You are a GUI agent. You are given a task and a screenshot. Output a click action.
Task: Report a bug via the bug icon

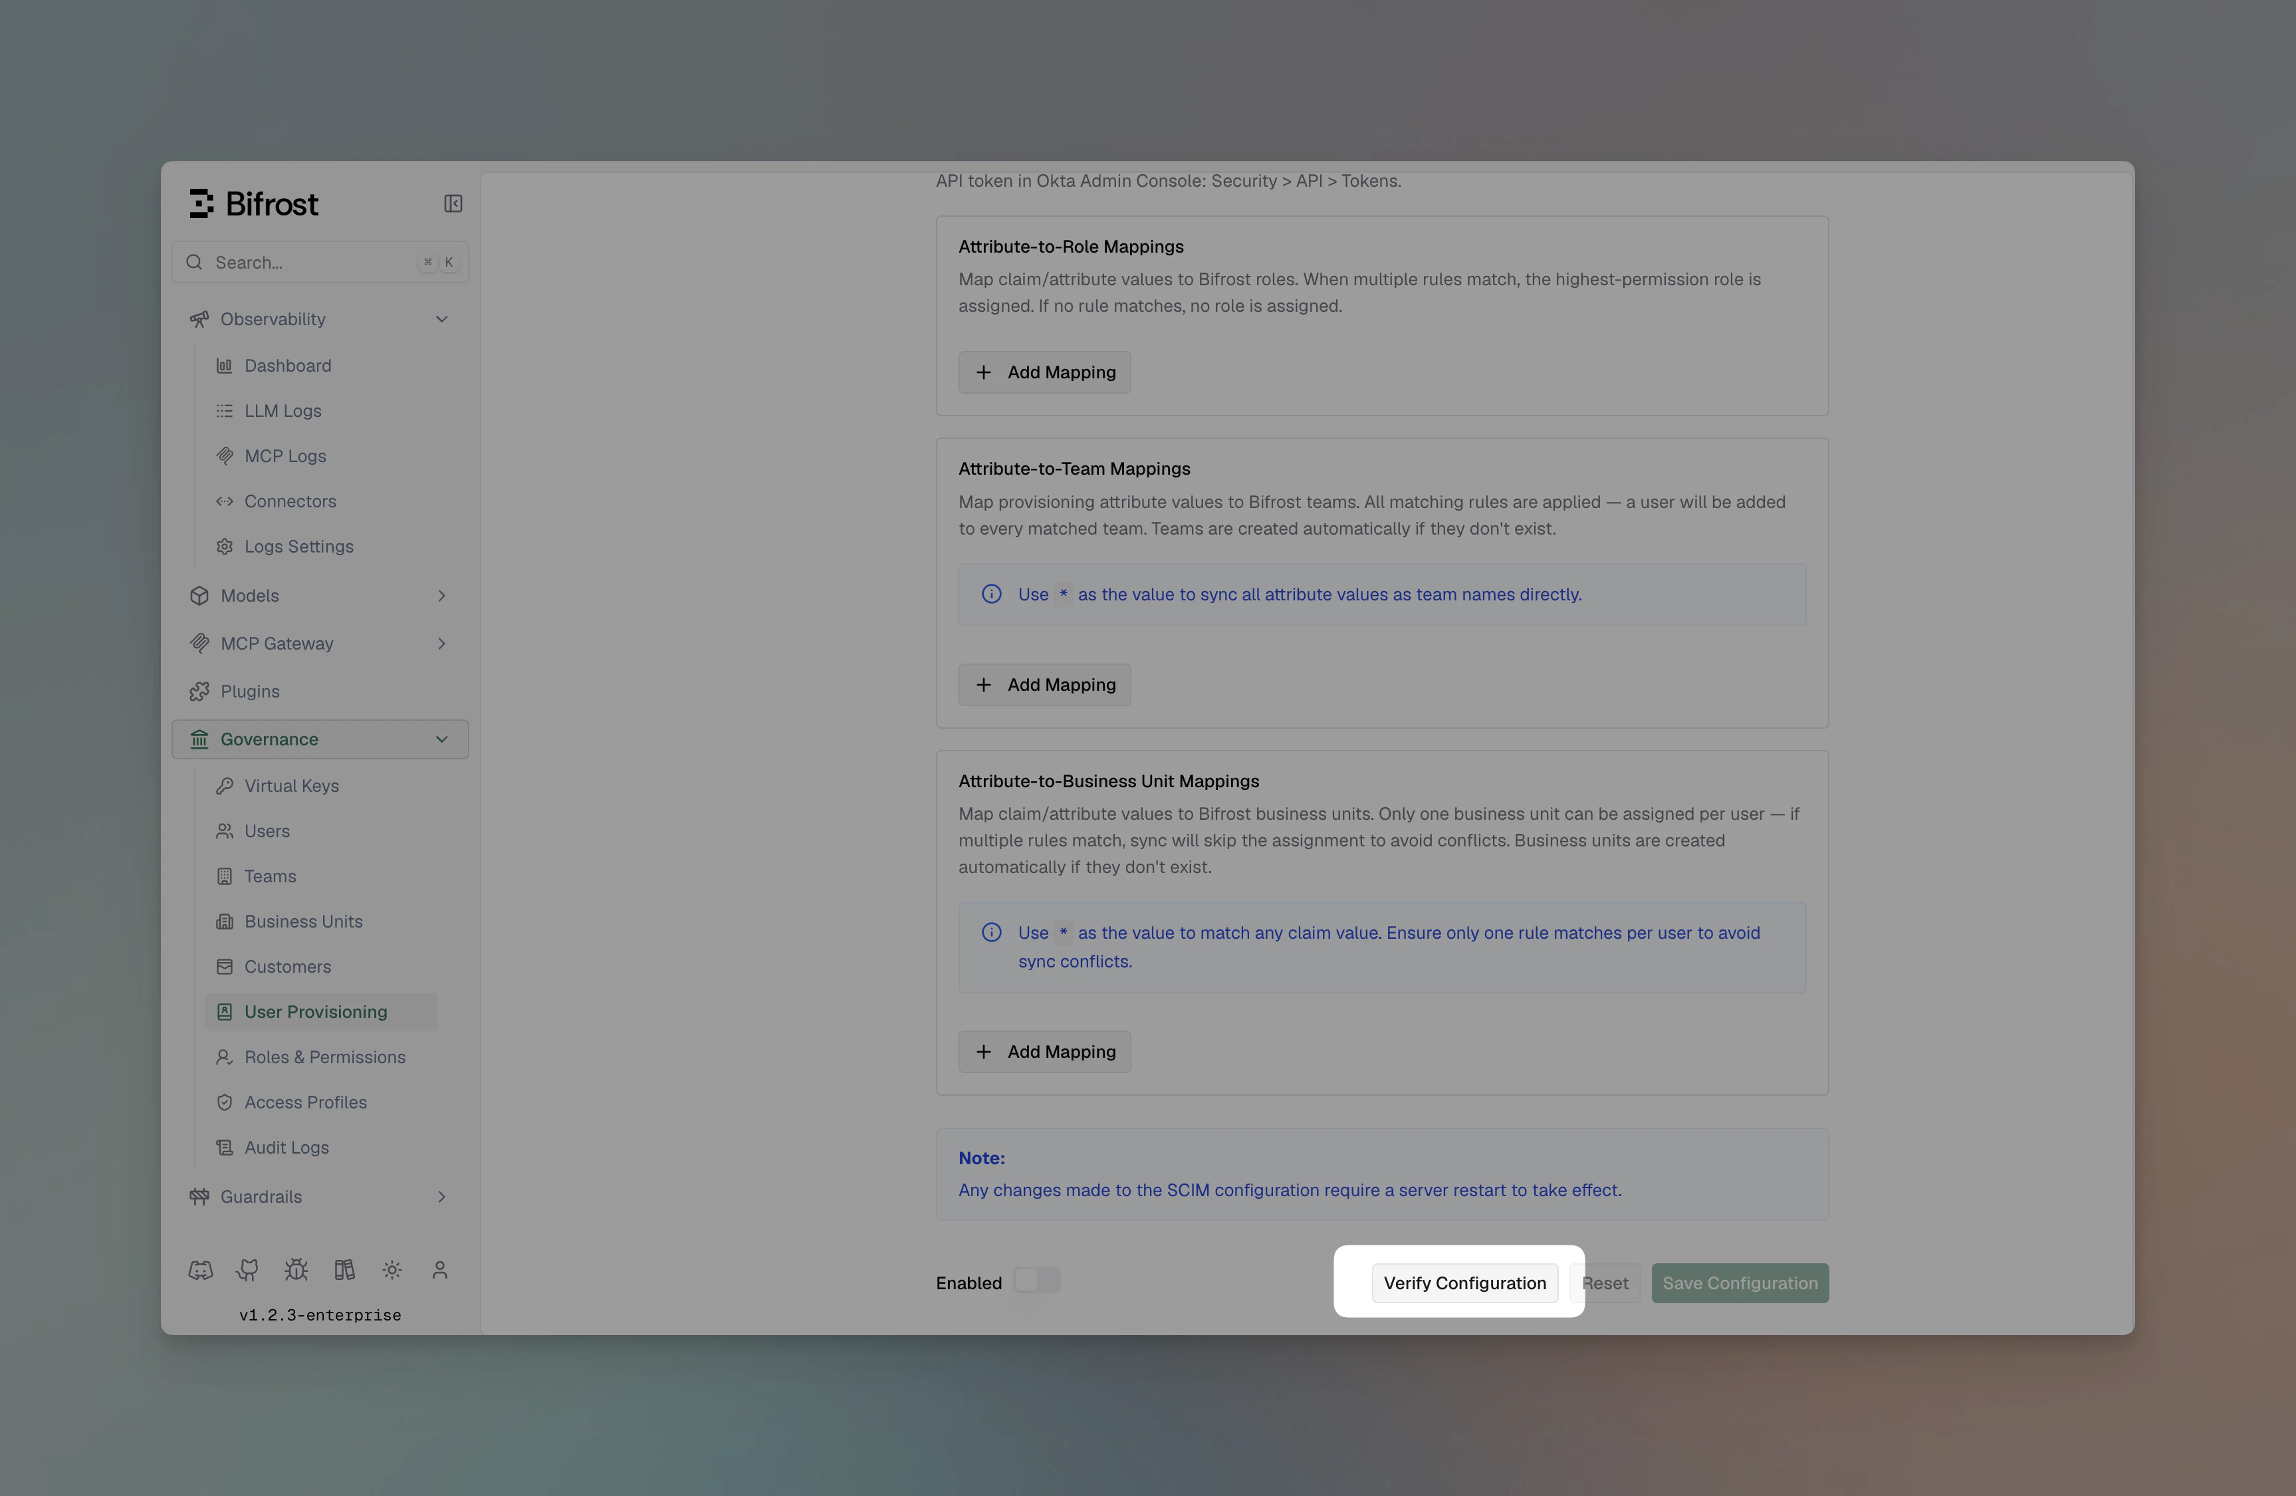(296, 1270)
